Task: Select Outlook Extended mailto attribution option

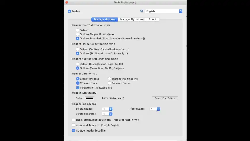Action: pyautogui.click(x=78, y=38)
